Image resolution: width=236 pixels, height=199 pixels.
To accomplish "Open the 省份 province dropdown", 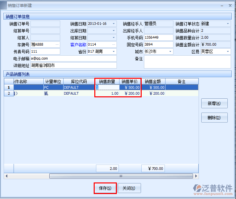I will tap(114, 51).
